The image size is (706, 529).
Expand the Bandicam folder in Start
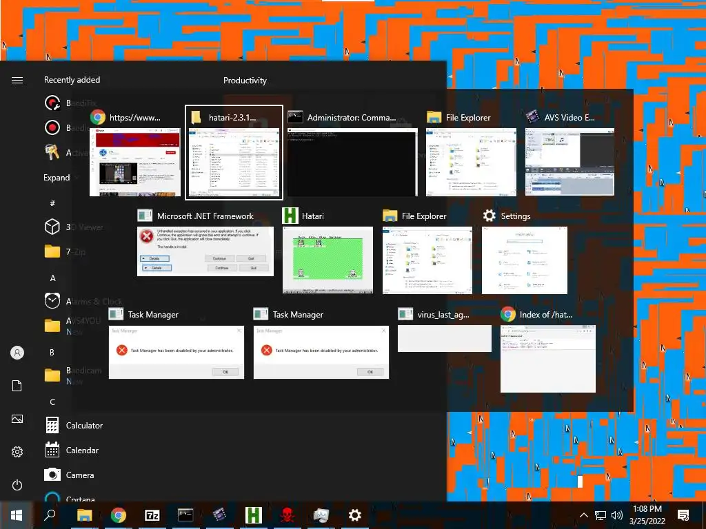[52, 375]
